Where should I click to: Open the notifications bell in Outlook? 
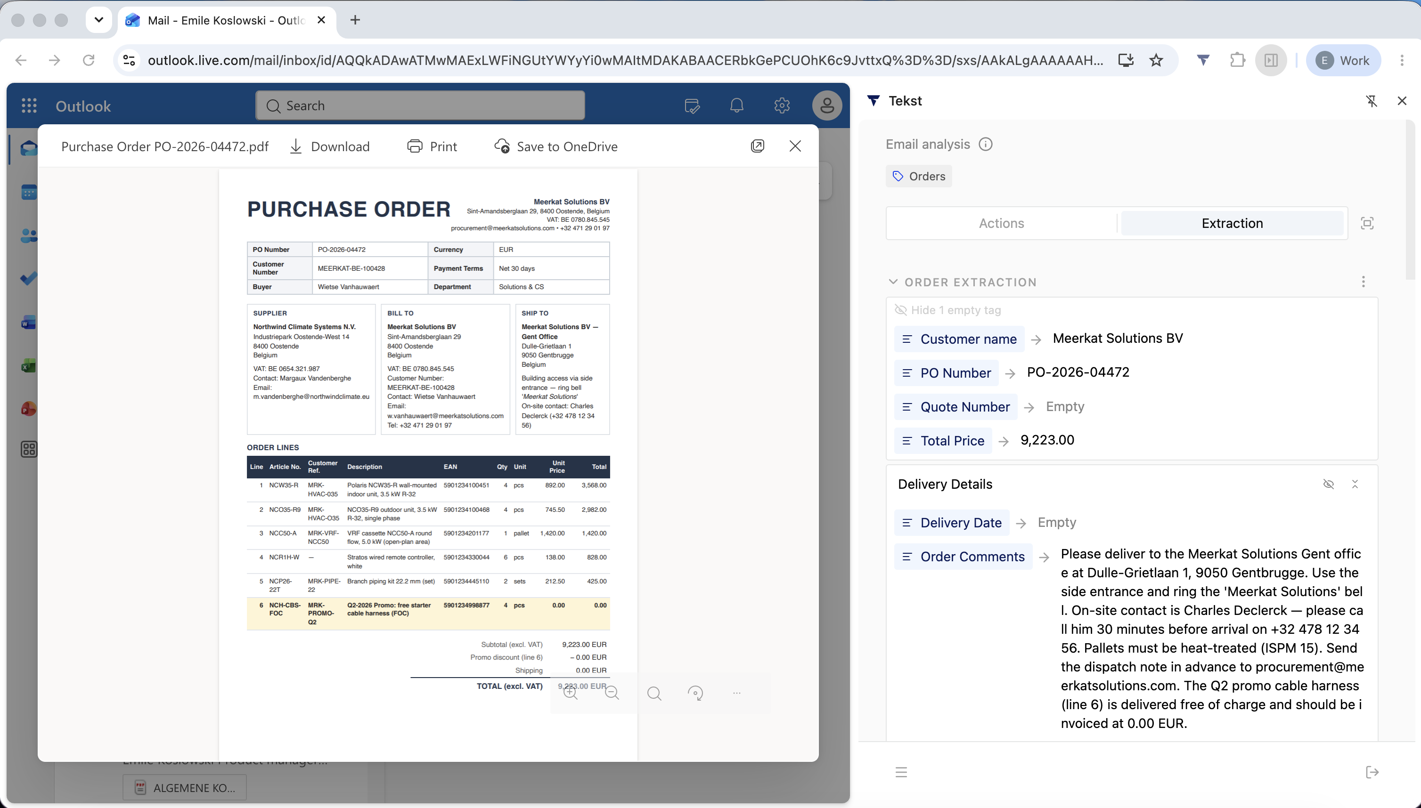736,105
